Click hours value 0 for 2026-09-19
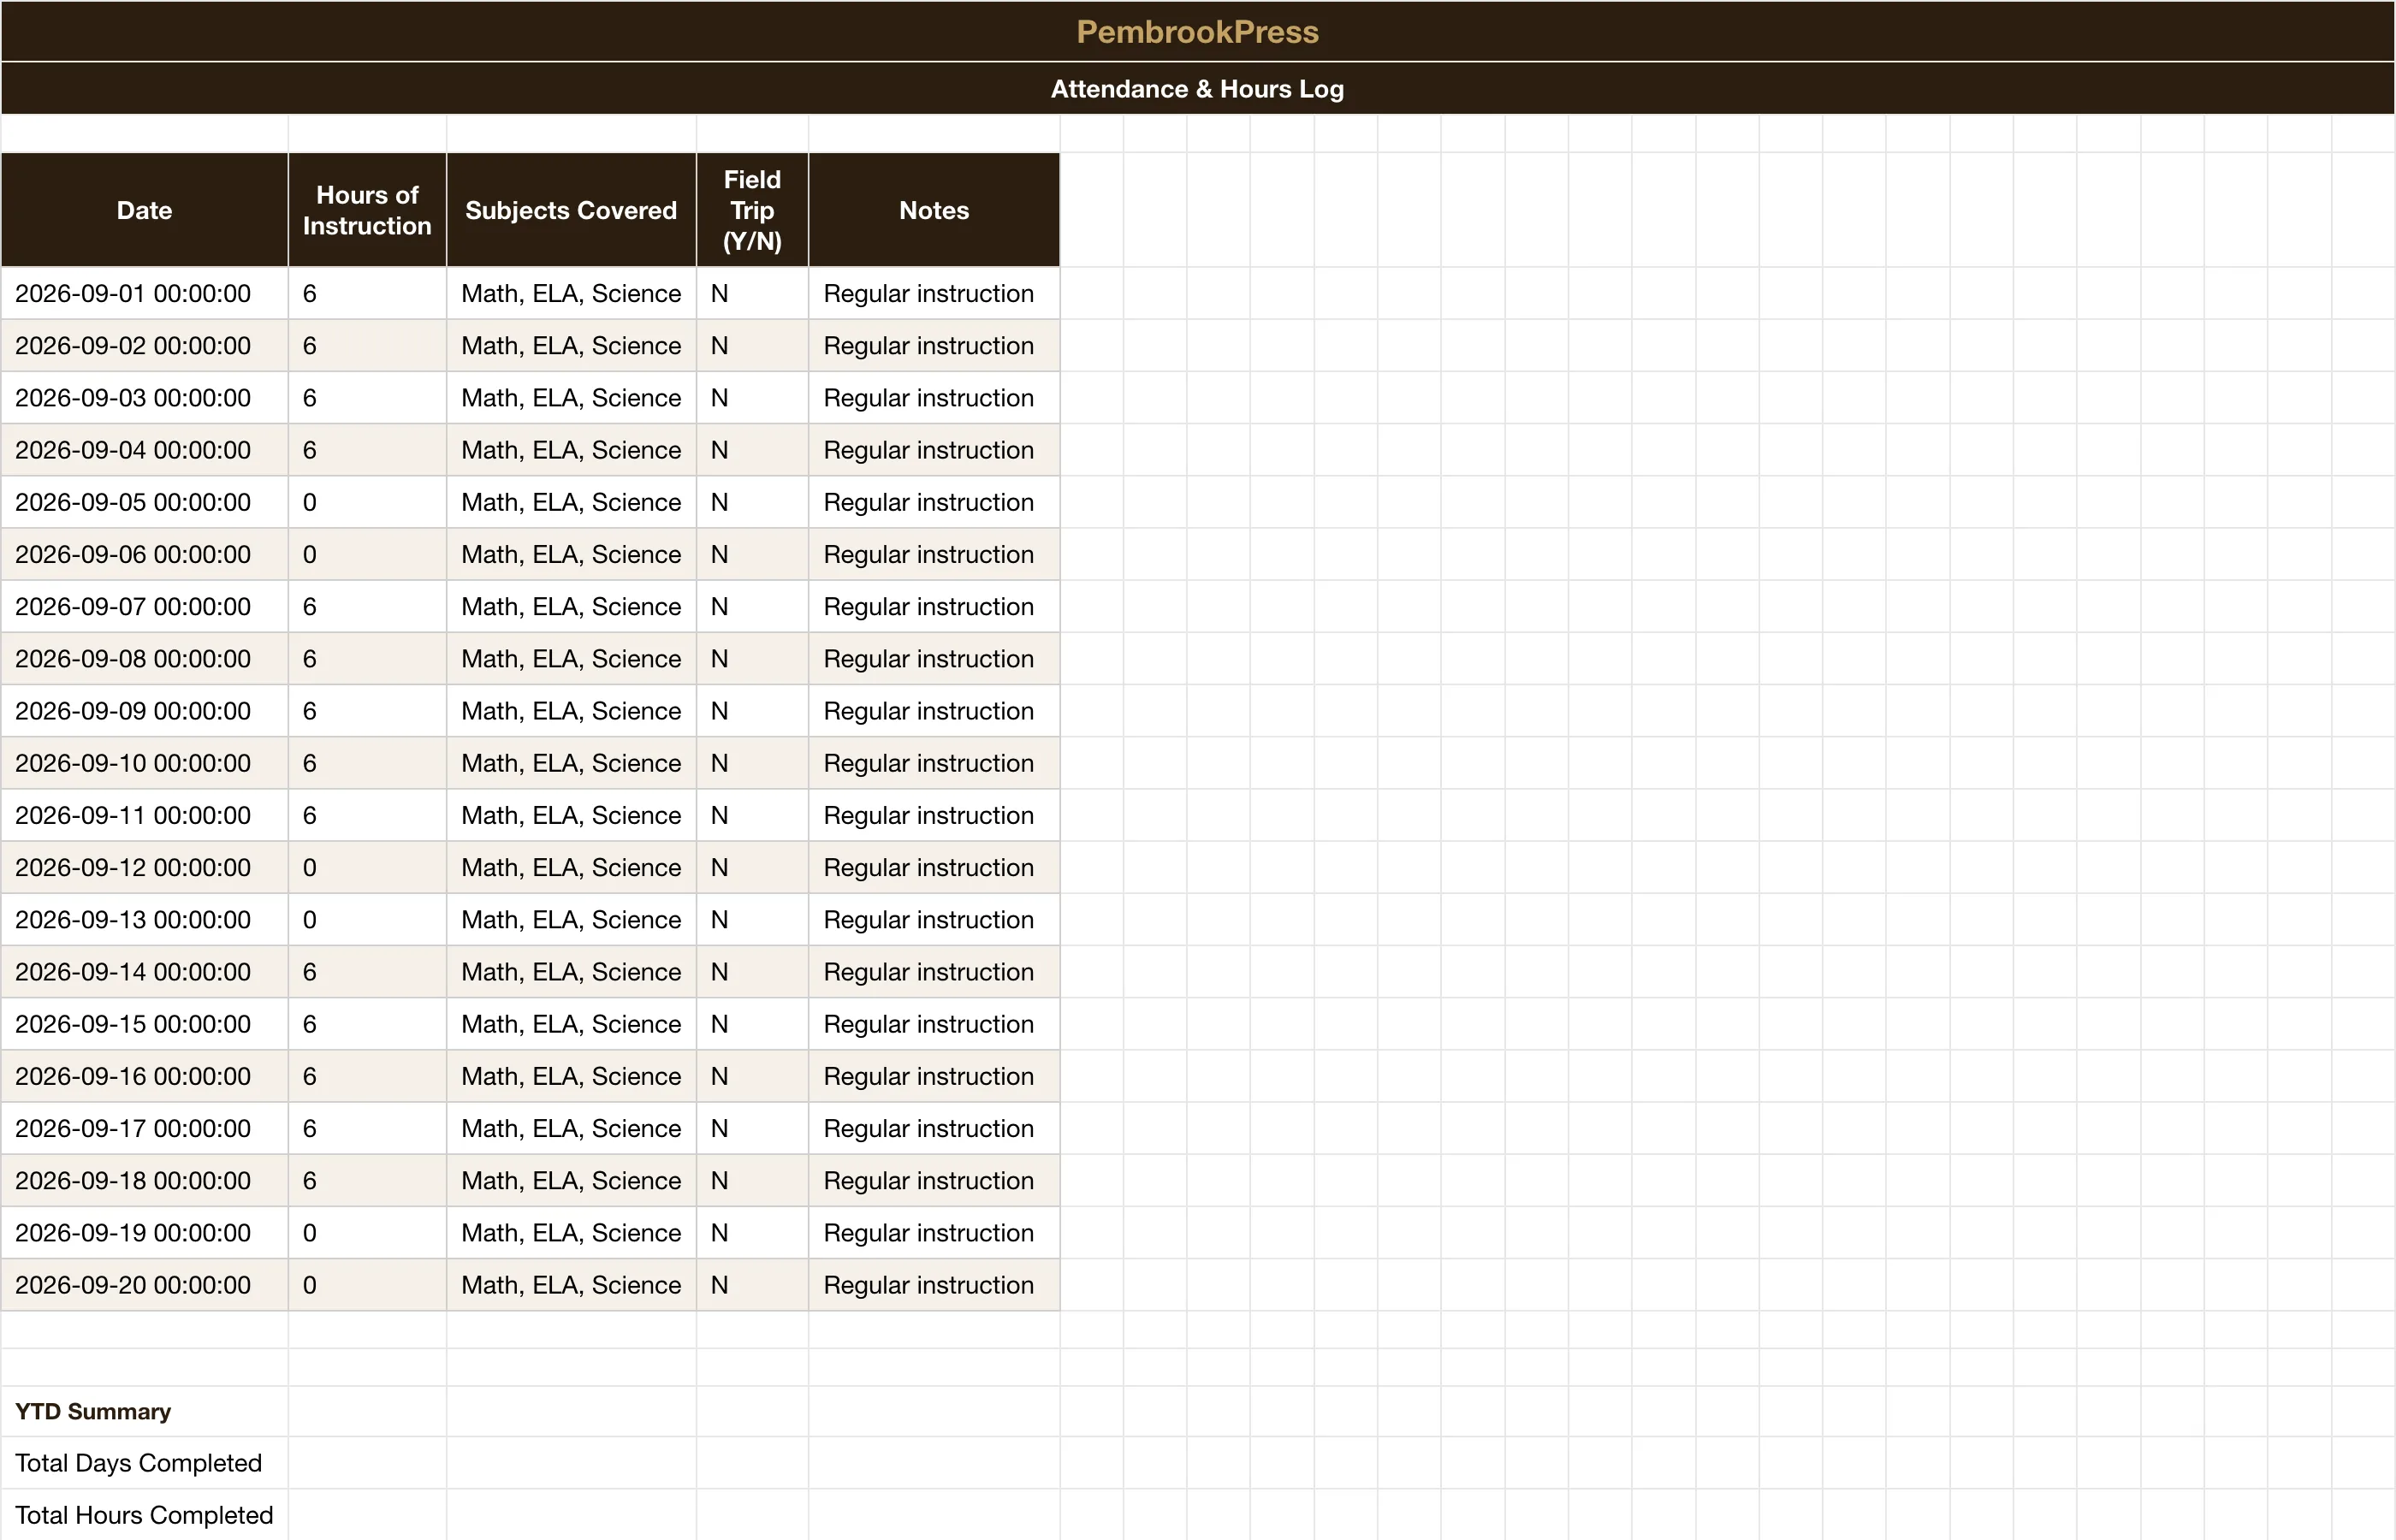 click(367, 1233)
